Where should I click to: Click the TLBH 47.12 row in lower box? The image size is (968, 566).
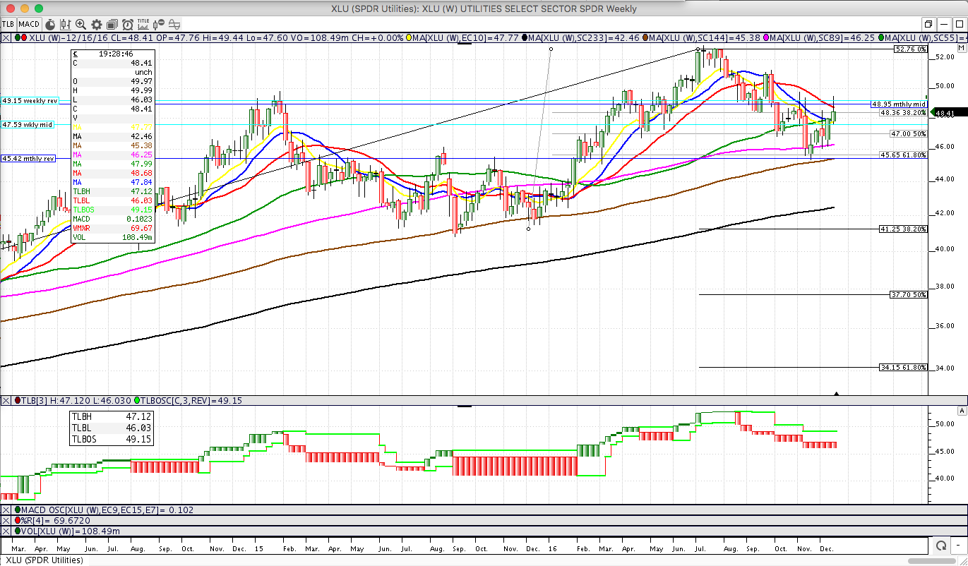tap(112, 417)
